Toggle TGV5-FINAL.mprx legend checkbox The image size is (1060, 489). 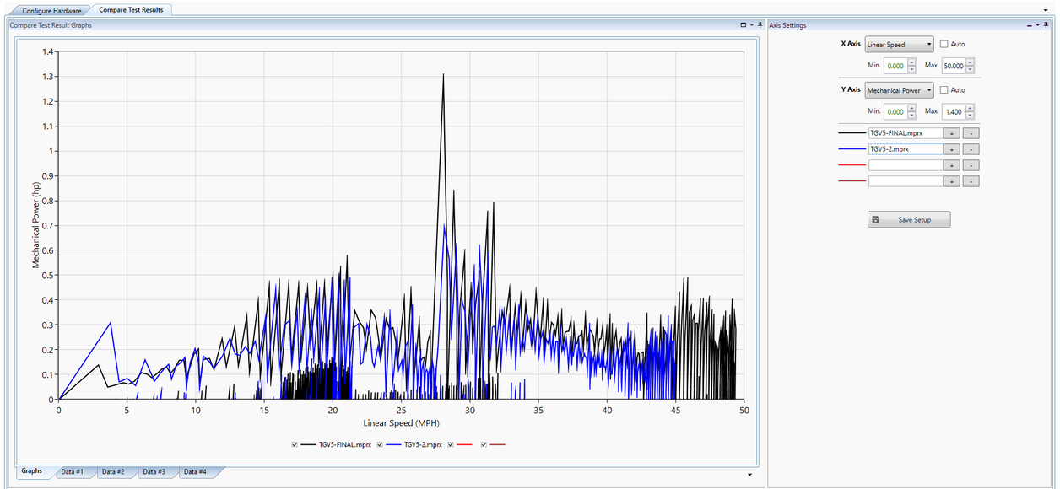(x=295, y=444)
